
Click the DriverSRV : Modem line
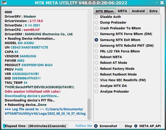20,17
